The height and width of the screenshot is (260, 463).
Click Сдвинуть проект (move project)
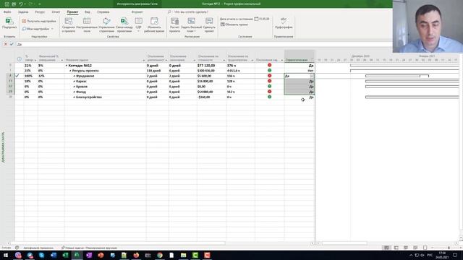(209, 25)
